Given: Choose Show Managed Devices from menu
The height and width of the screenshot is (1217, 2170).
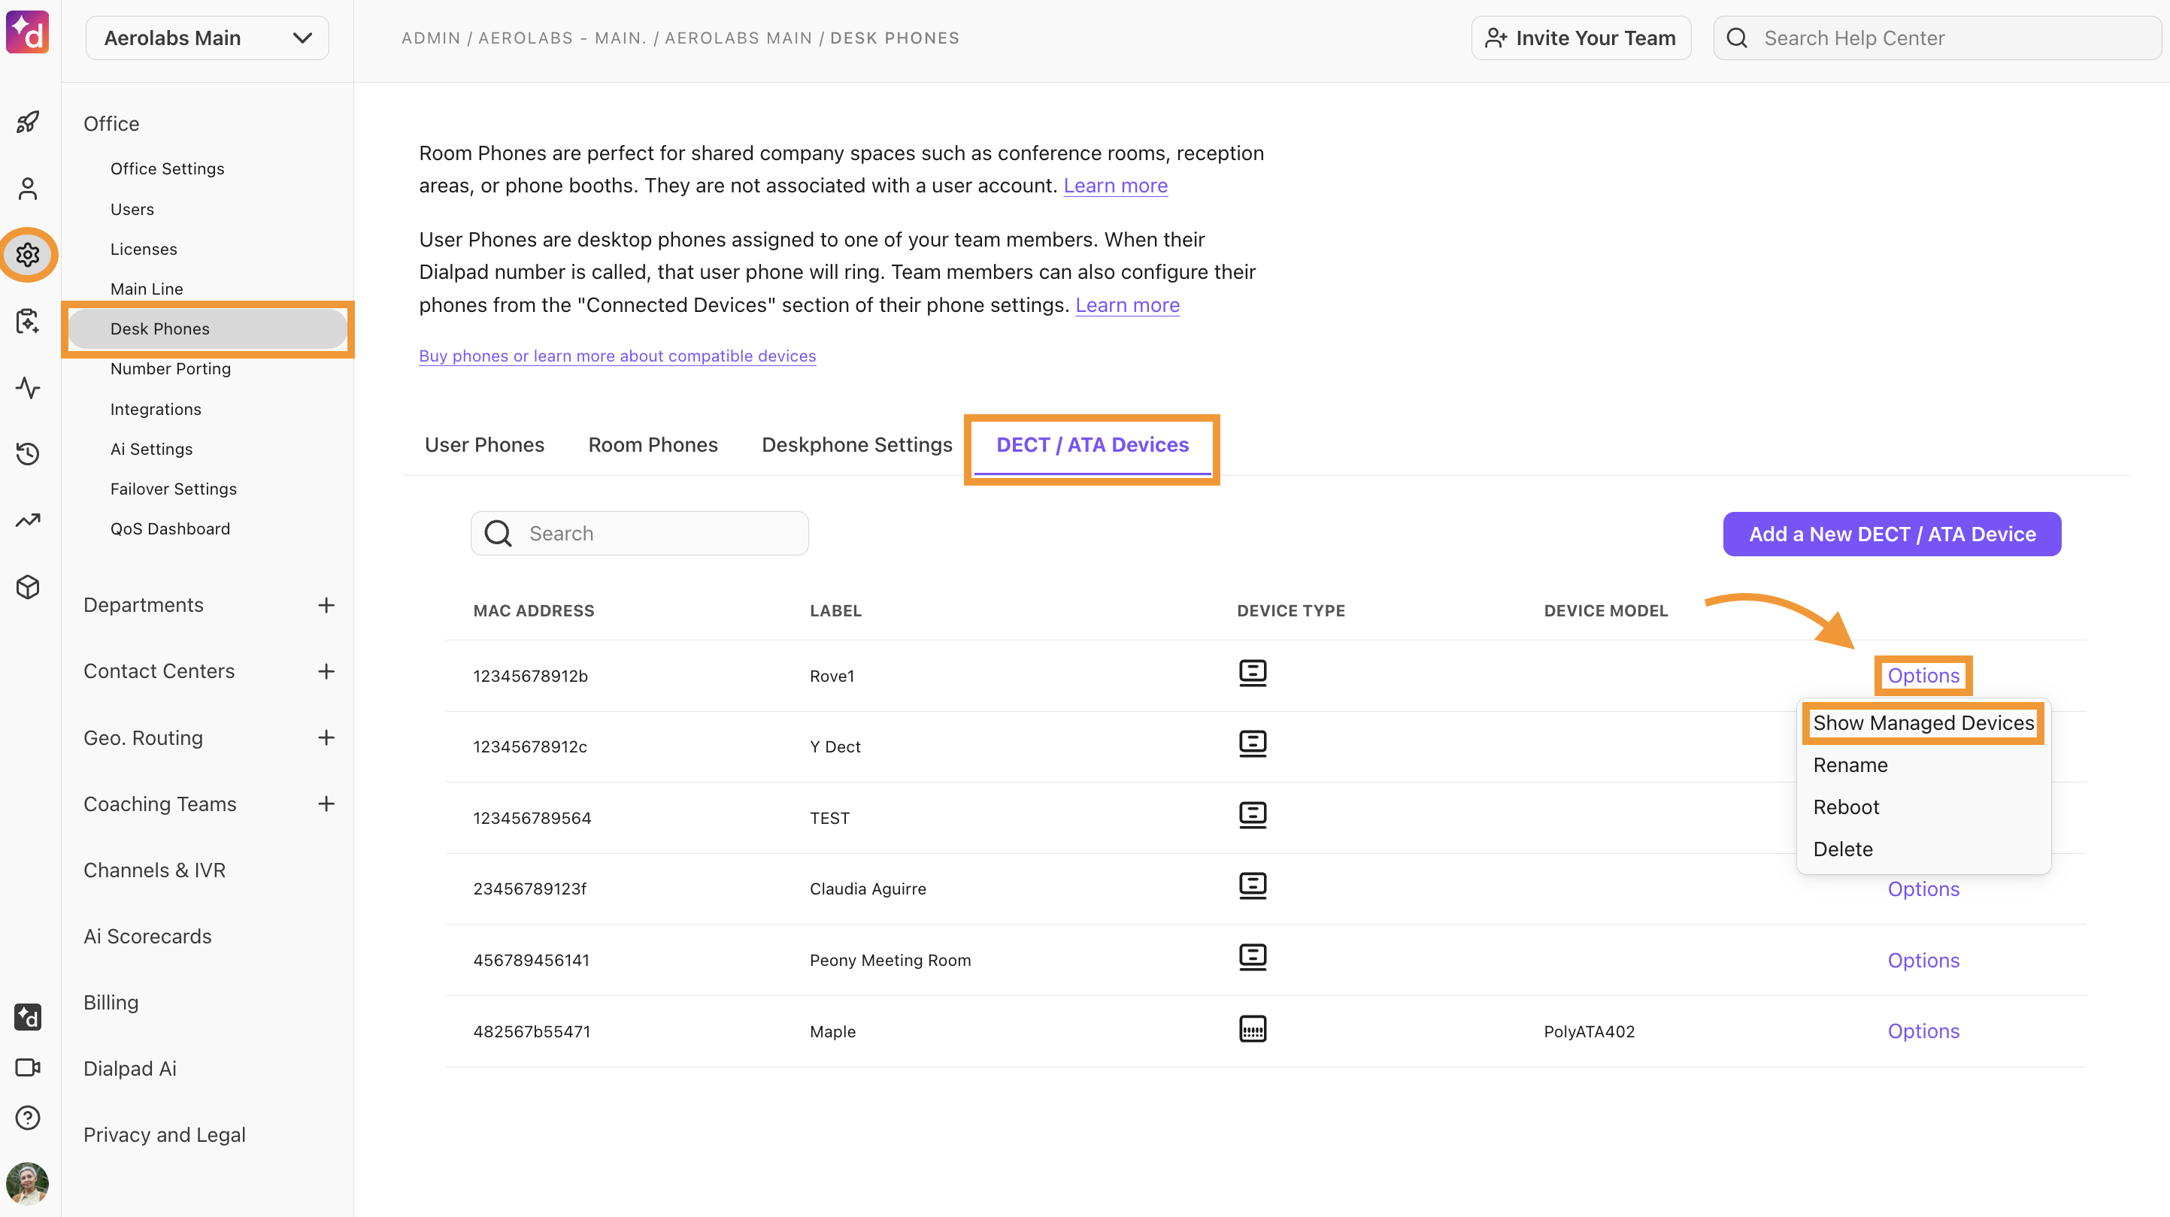Looking at the screenshot, I should tap(1923, 722).
